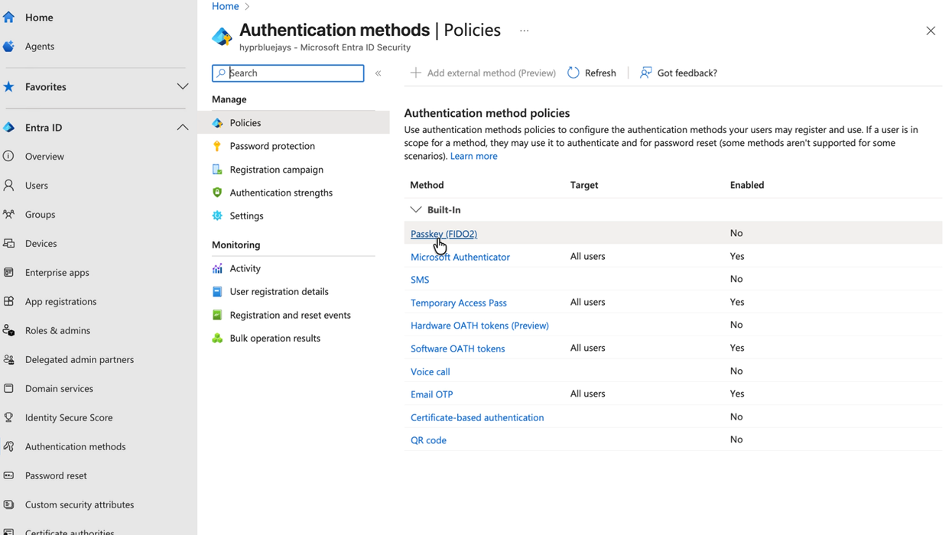The width and height of the screenshot is (952, 535).
Task: Expand the Favorites section
Action: point(182,86)
